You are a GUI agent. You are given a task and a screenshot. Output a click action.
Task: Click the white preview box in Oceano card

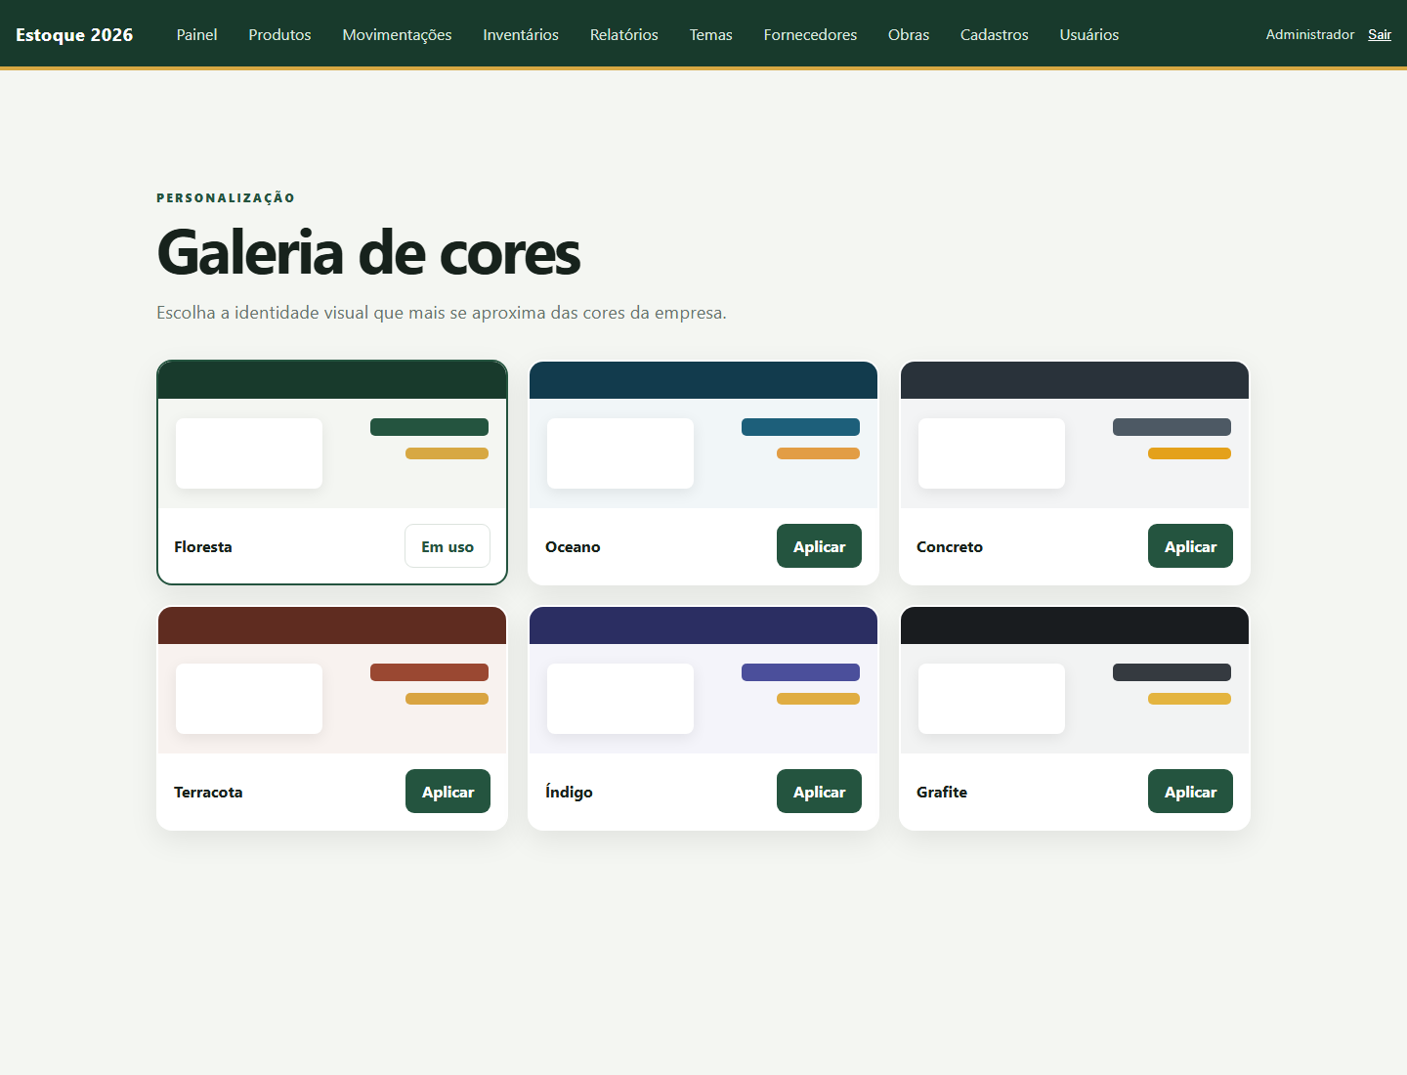tap(620, 453)
